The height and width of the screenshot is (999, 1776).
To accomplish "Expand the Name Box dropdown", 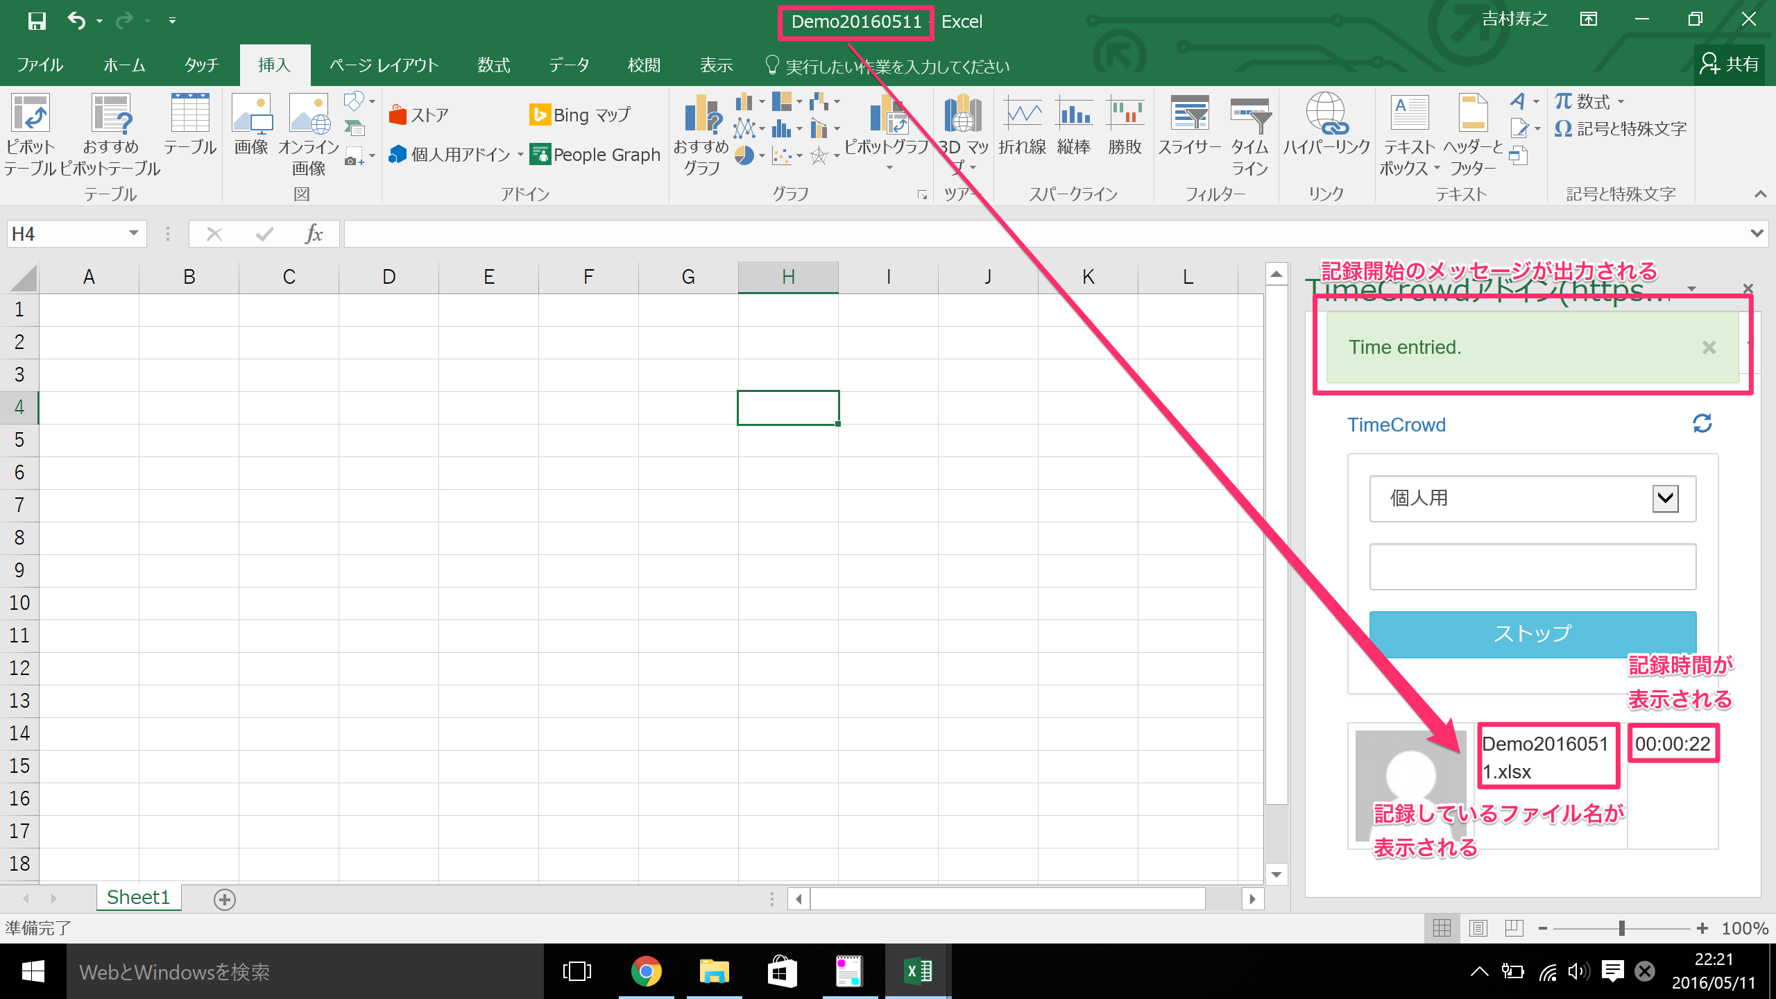I will pos(133,234).
